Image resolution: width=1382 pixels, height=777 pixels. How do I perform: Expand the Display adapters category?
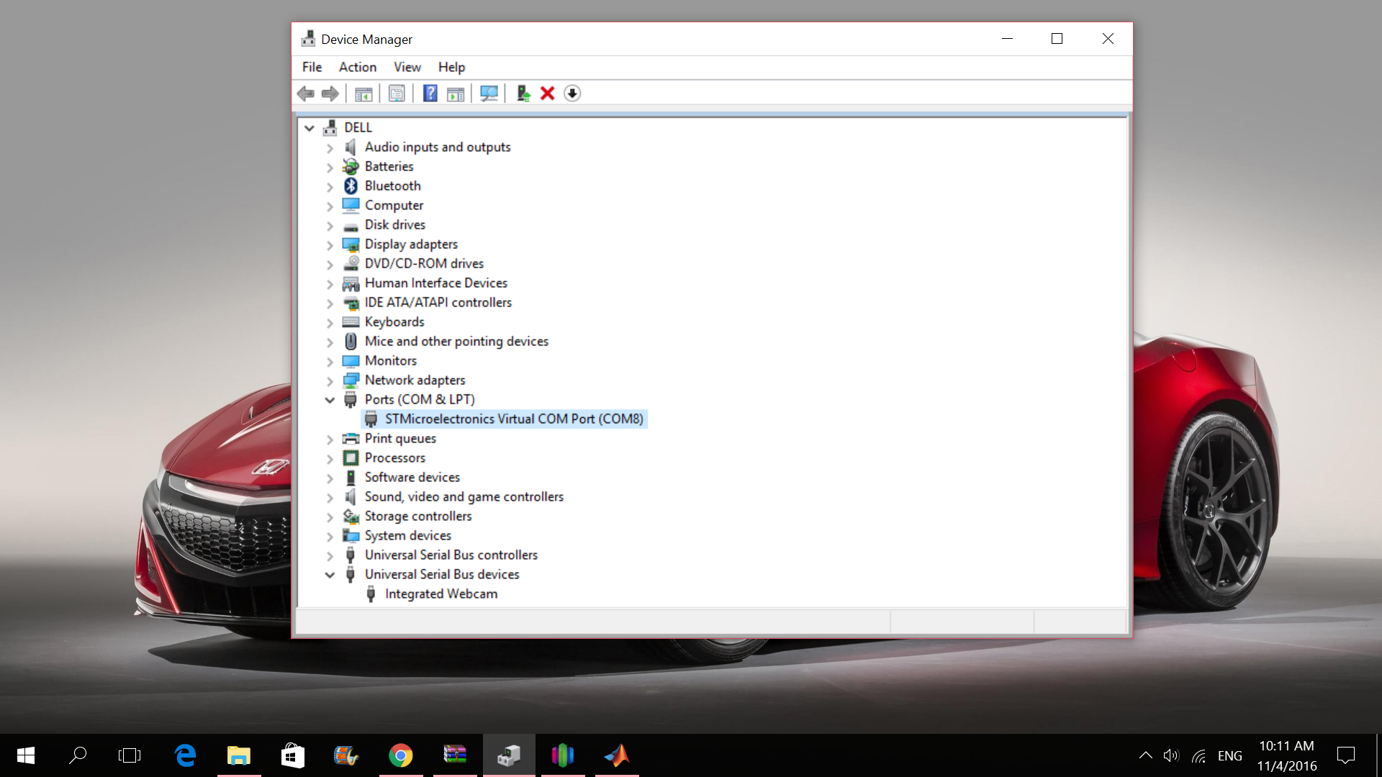click(330, 244)
